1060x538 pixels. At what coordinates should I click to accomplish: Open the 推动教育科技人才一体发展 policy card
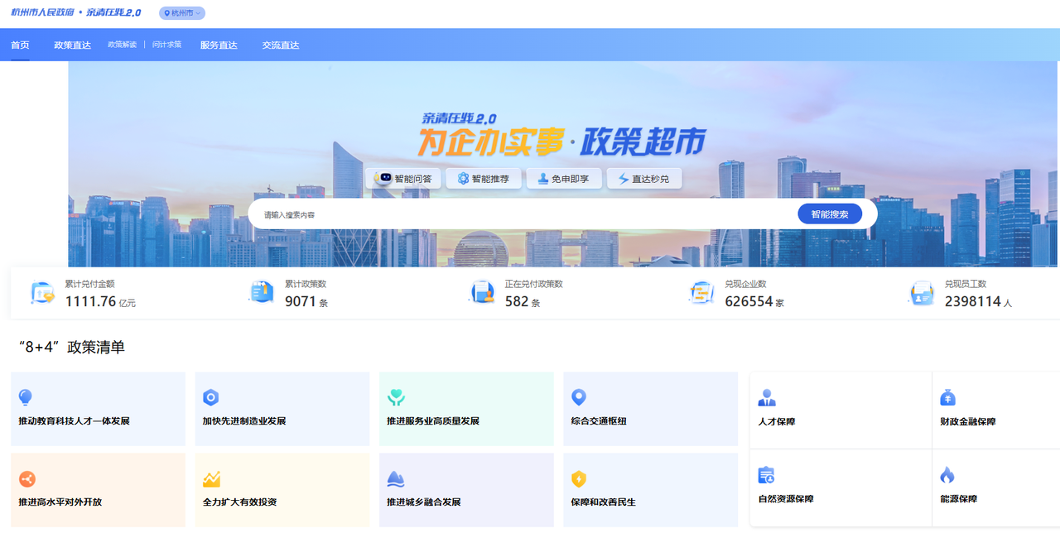pyautogui.click(x=98, y=409)
